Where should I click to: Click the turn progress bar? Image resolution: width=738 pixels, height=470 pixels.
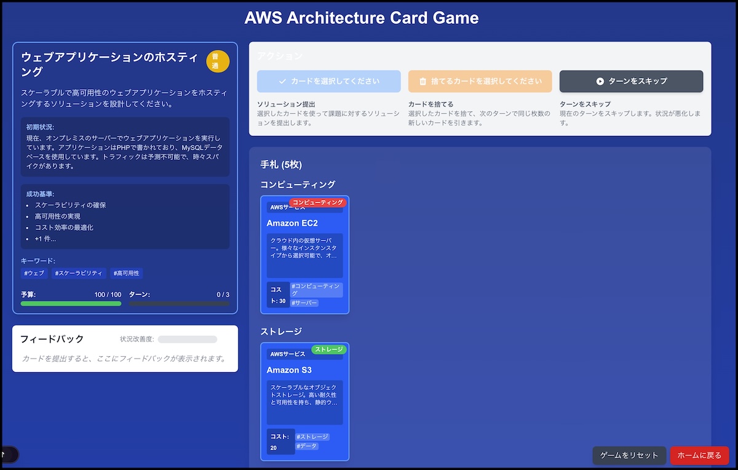pyautogui.click(x=179, y=303)
